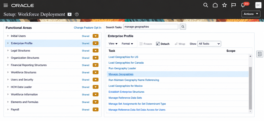Open the hamburger navigation menu
The width and height of the screenshot is (264, 121).
click(x=6, y=5)
